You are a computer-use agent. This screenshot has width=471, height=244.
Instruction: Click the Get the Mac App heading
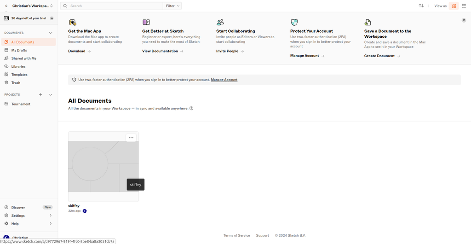pyautogui.click(x=85, y=31)
